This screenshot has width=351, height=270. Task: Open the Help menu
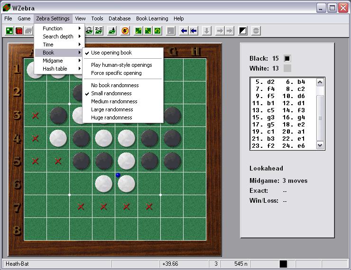point(179,18)
